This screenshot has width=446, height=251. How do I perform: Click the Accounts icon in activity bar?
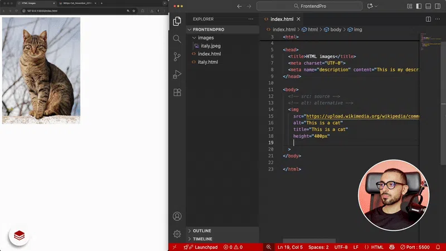(x=177, y=216)
